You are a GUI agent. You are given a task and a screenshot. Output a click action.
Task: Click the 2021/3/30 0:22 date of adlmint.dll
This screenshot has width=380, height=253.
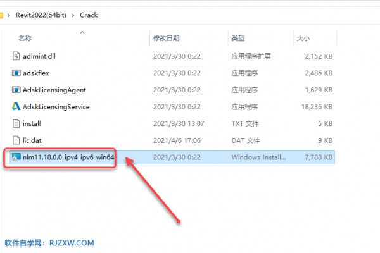(x=177, y=56)
